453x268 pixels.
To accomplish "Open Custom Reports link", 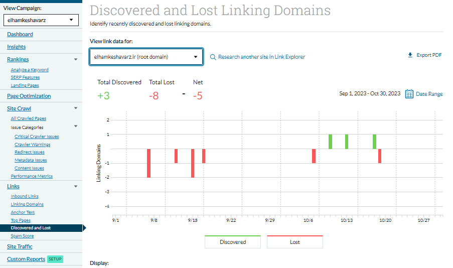I will pyautogui.click(x=26, y=259).
